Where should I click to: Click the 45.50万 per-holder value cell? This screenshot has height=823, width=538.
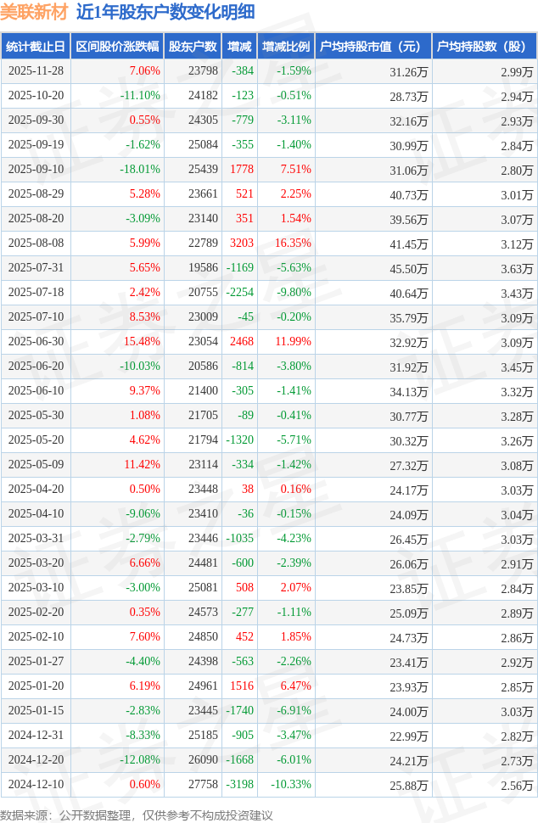[408, 268]
